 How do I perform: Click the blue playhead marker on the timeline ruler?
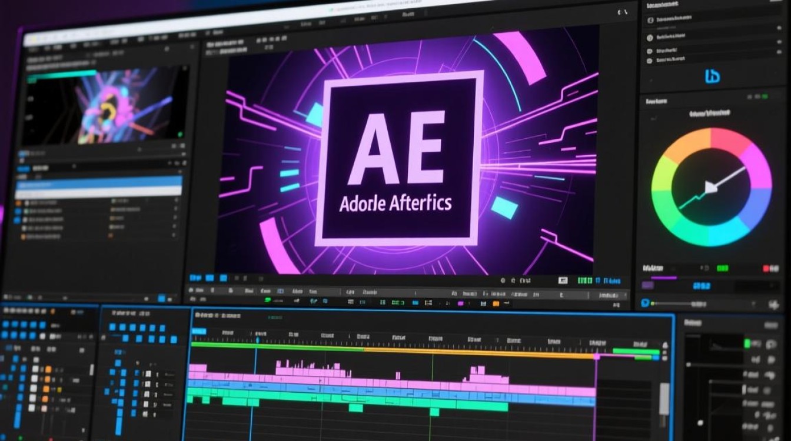tap(257, 340)
